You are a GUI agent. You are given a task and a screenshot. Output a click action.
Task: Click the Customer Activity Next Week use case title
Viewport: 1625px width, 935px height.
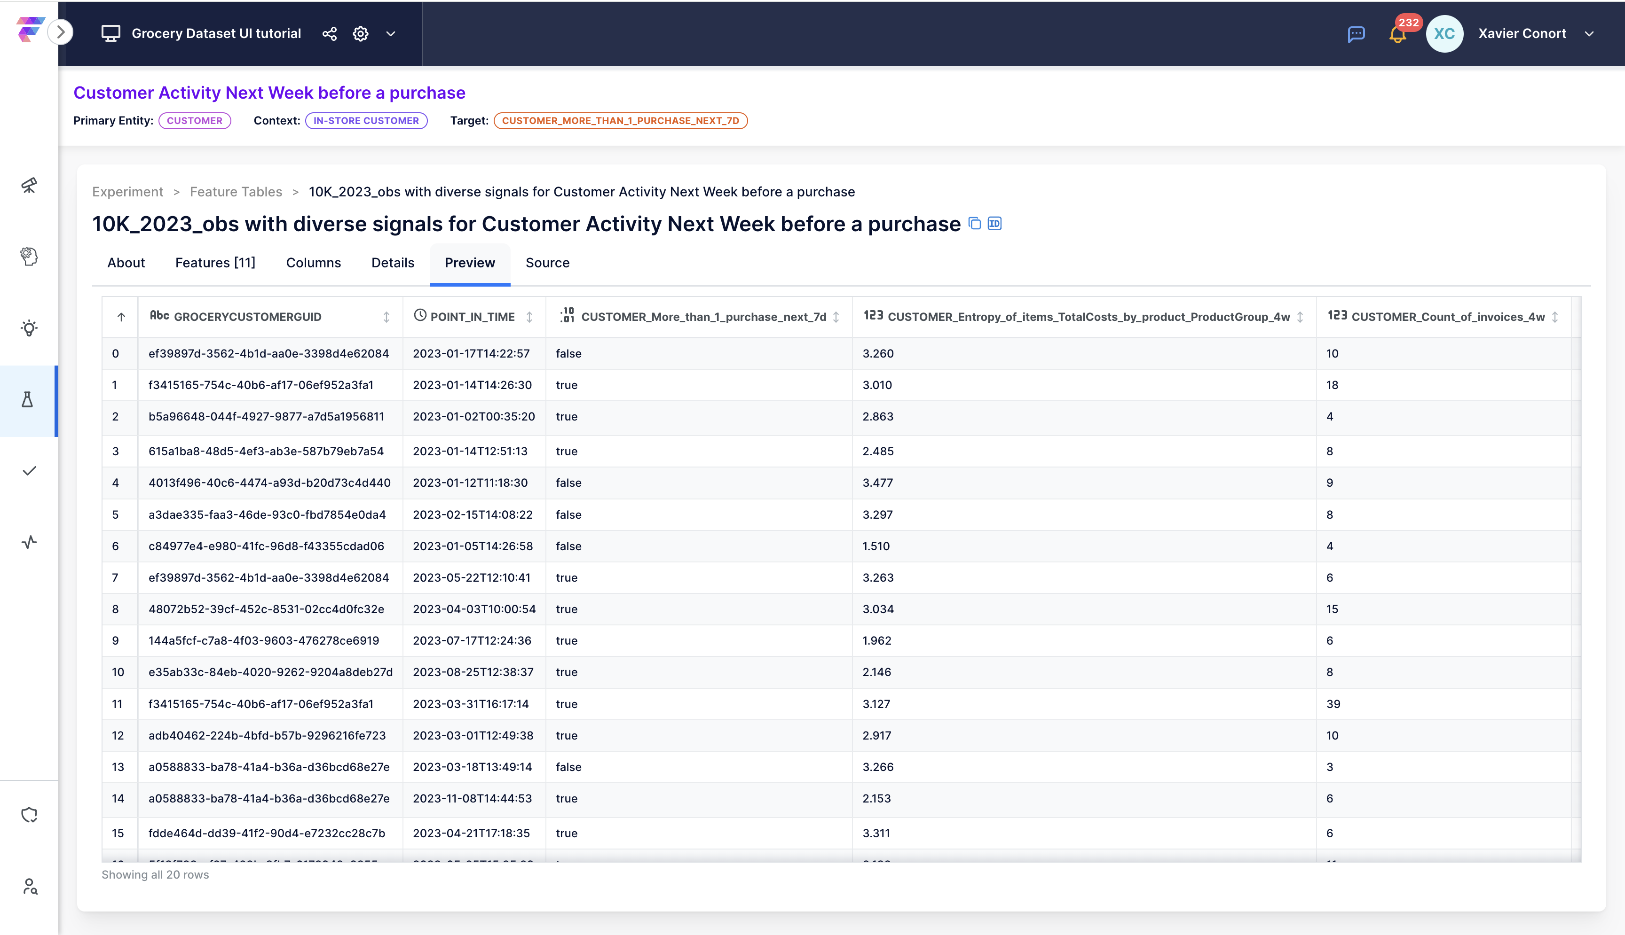tap(269, 93)
